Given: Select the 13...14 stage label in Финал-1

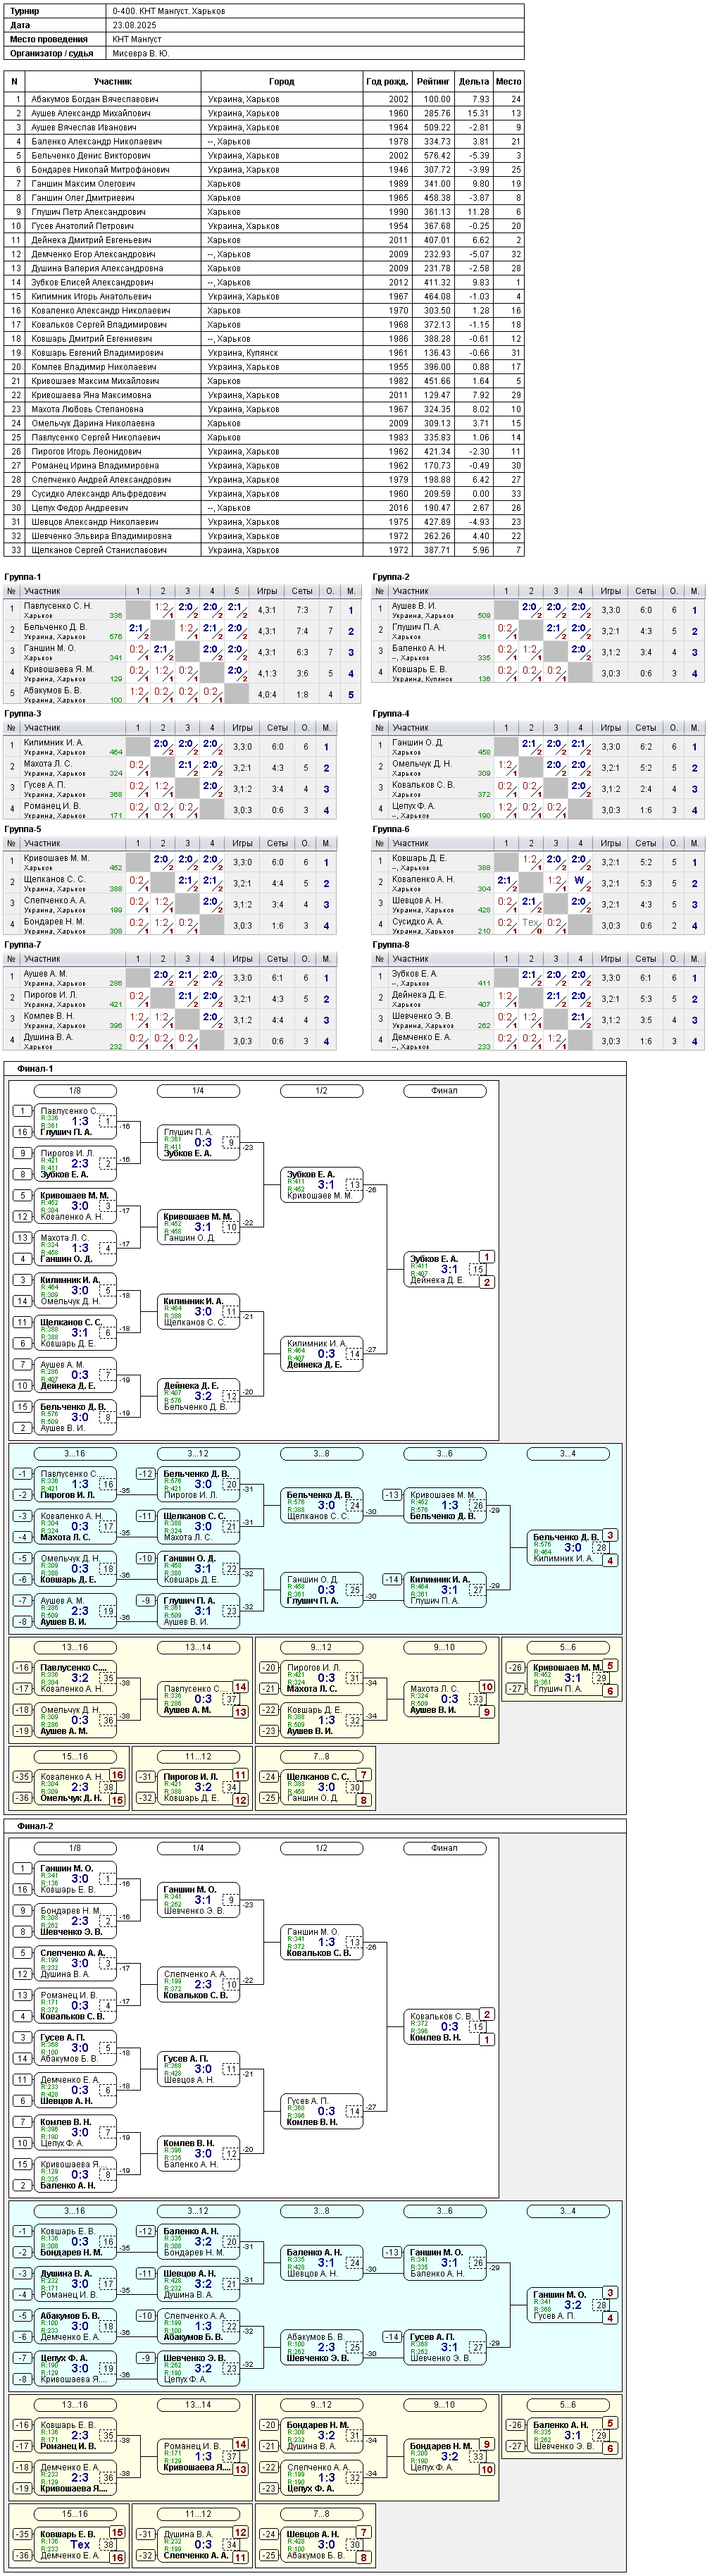Looking at the screenshot, I should (x=198, y=1647).
